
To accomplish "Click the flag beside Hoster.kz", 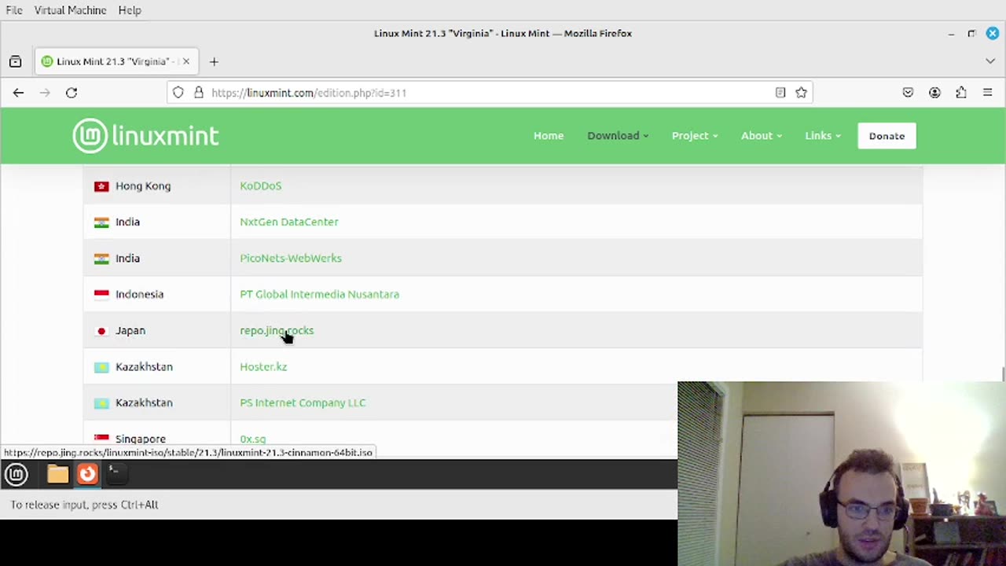I will [101, 367].
